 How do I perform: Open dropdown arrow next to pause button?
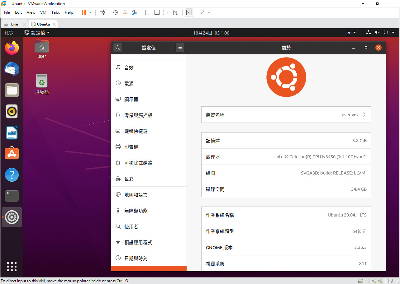tap(90, 12)
